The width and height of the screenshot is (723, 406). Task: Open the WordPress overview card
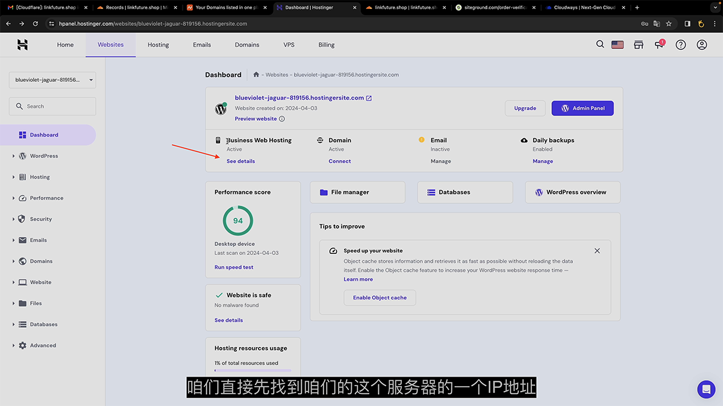(573, 192)
